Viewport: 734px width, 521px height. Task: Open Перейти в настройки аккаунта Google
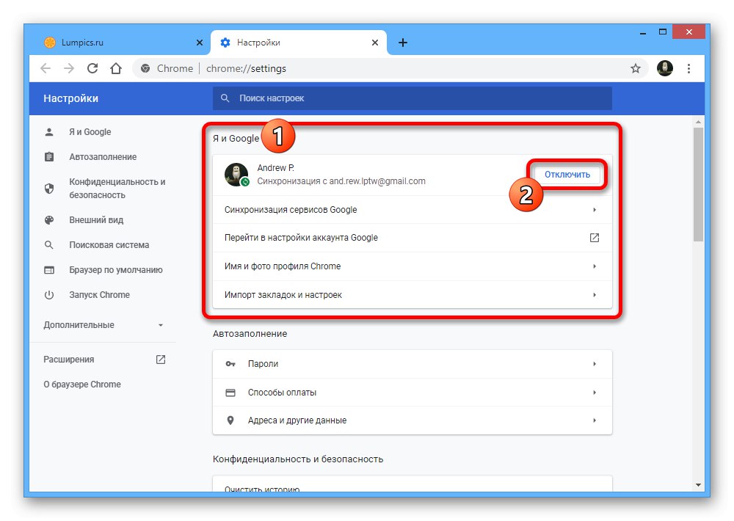click(413, 238)
